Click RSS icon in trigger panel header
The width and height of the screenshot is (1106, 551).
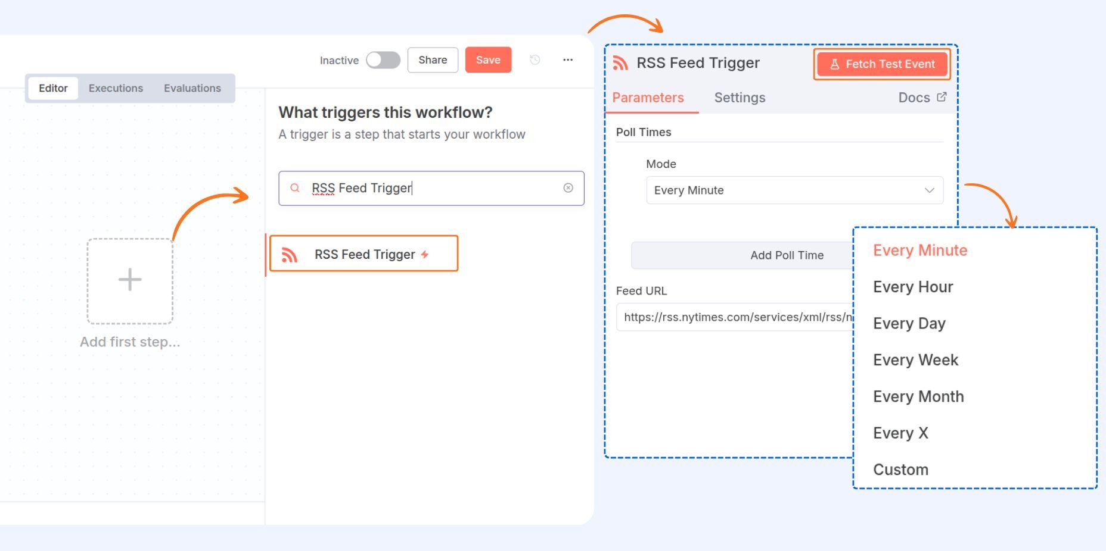pyautogui.click(x=620, y=63)
